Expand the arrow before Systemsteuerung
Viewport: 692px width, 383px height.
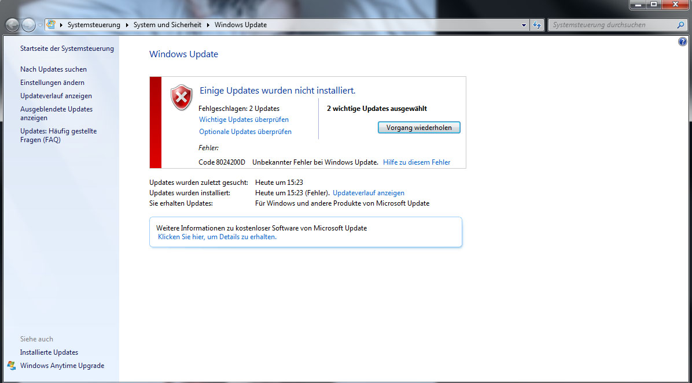click(x=61, y=25)
